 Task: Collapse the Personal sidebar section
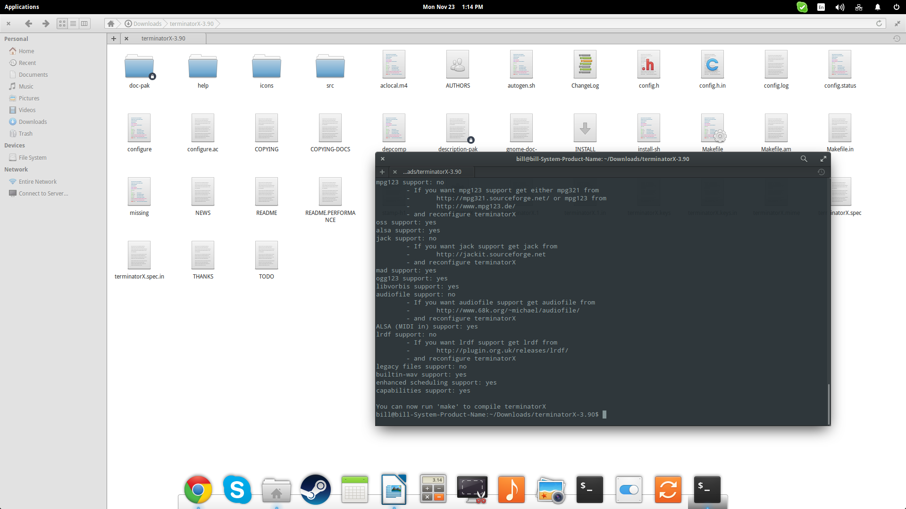pyautogui.click(x=16, y=39)
